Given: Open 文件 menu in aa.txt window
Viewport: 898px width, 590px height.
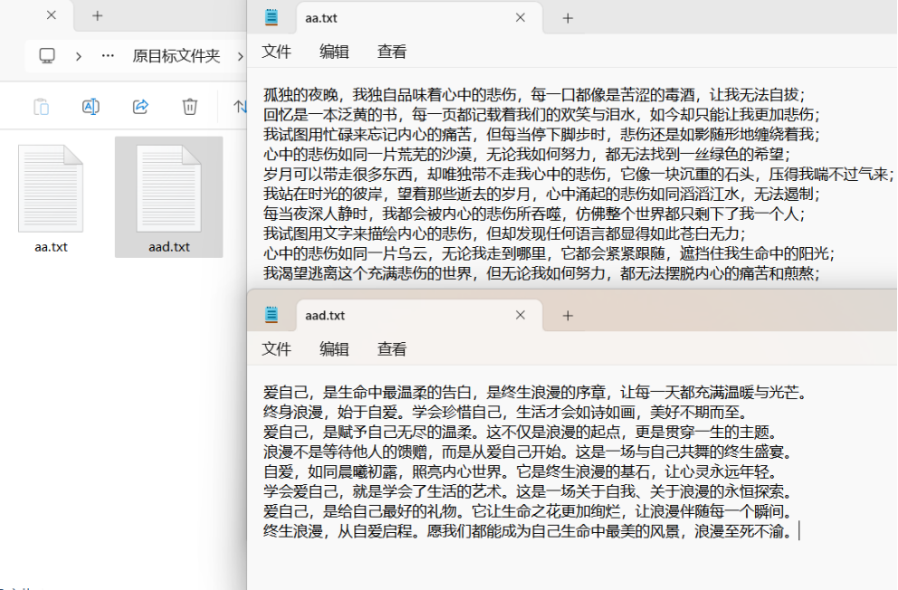Looking at the screenshot, I should (277, 52).
